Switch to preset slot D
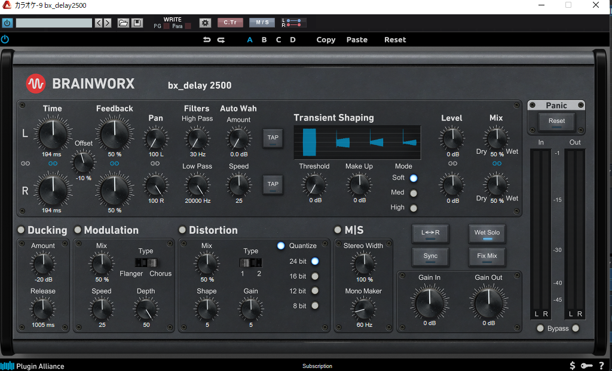This screenshot has height=371, width=612. coord(293,40)
